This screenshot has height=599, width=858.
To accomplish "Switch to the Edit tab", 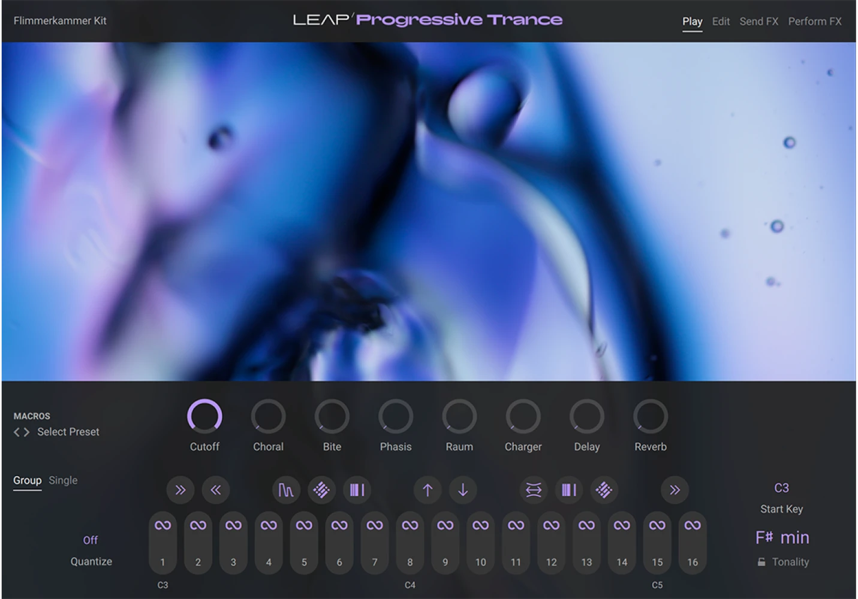I will 720,21.
